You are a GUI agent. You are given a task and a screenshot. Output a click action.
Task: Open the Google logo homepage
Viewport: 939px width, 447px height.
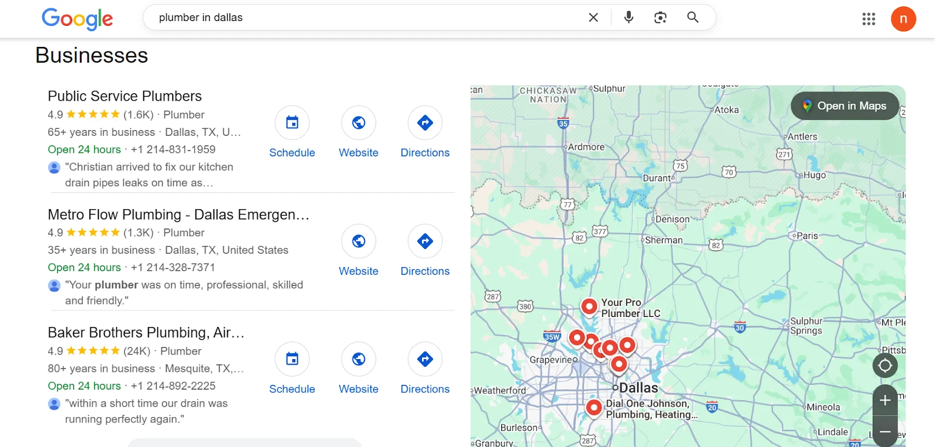click(x=77, y=19)
